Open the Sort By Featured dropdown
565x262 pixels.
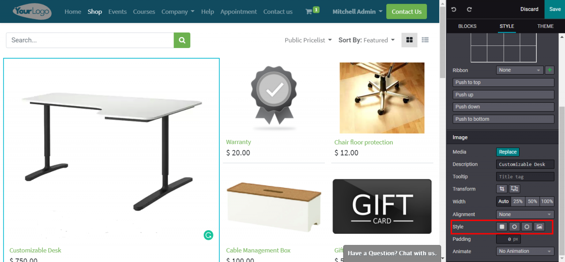pyautogui.click(x=366, y=40)
